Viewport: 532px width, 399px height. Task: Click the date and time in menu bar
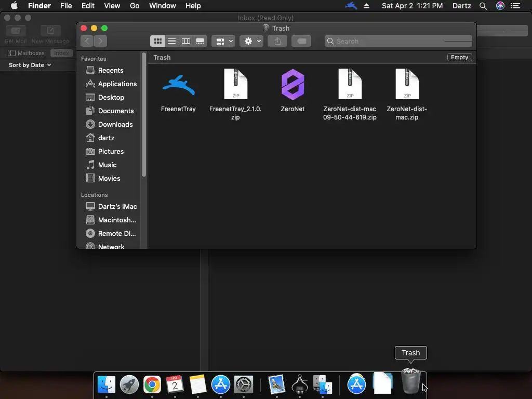(x=412, y=6)
